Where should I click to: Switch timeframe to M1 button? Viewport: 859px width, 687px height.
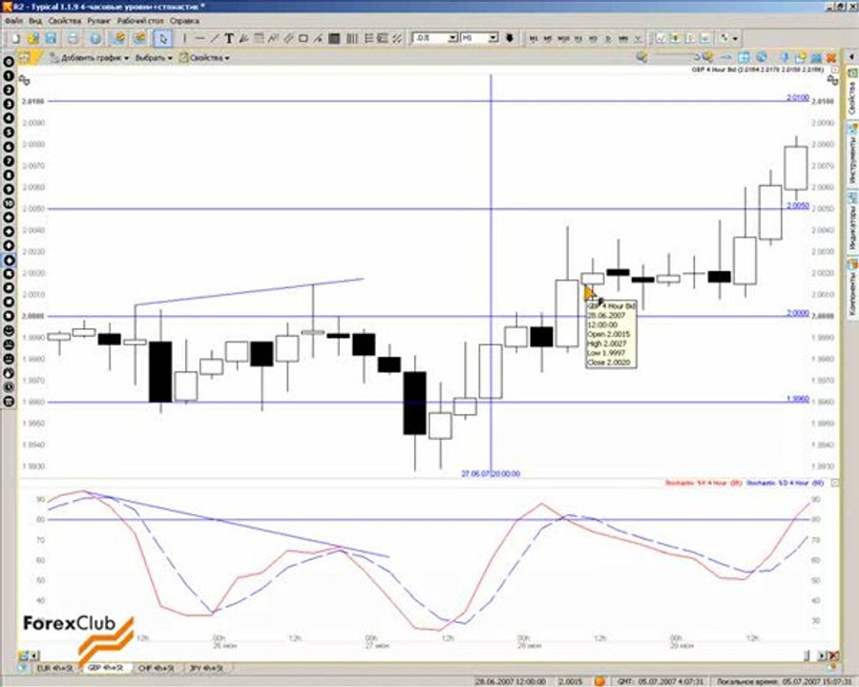click(x=533, y=39)
